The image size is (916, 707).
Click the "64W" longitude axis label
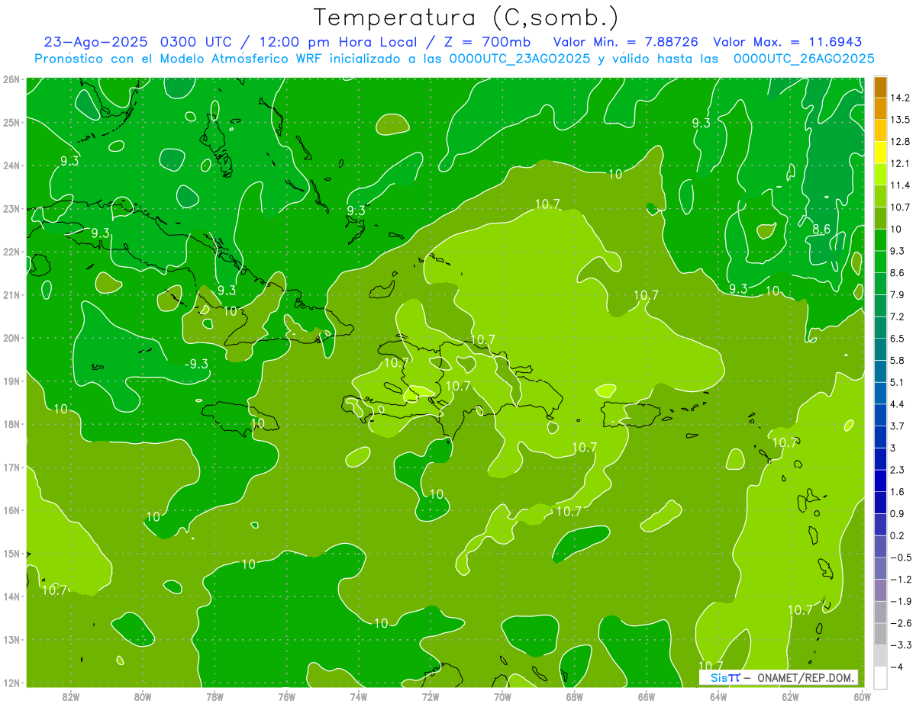pyautogui.click(x=718, y=696)
